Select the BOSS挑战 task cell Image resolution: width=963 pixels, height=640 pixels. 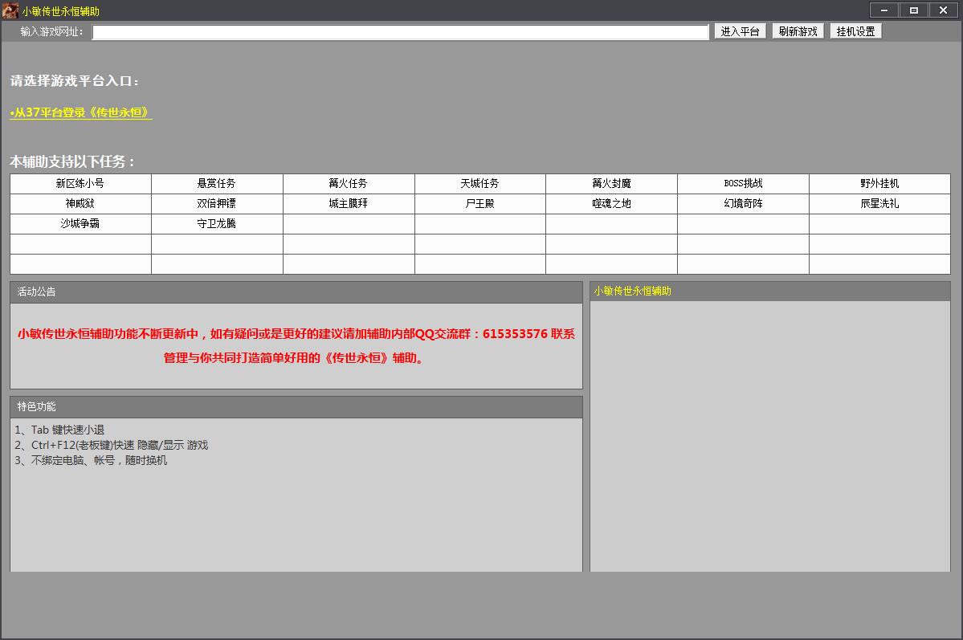click(743, 184)
